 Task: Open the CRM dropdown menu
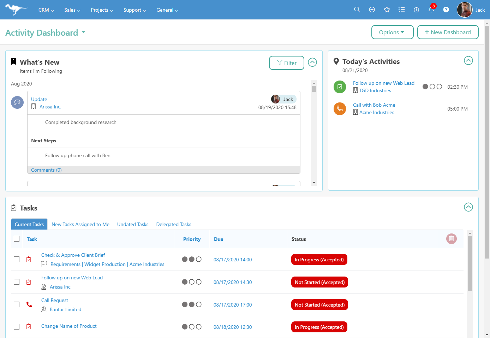tap(46, 10)
